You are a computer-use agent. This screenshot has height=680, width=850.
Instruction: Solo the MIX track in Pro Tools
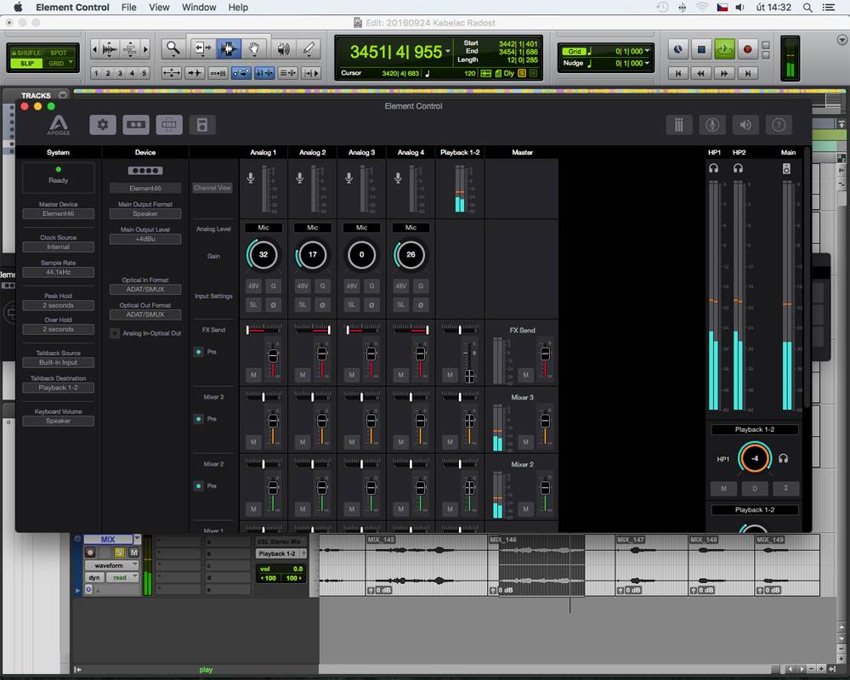tap(119, 552)
